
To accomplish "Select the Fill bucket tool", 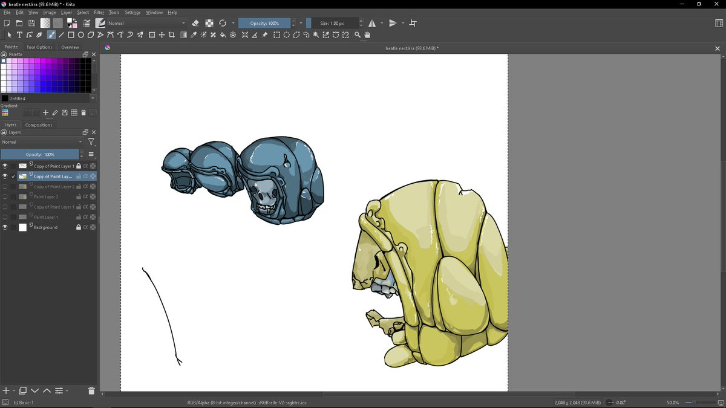I will tap(223, 35).
